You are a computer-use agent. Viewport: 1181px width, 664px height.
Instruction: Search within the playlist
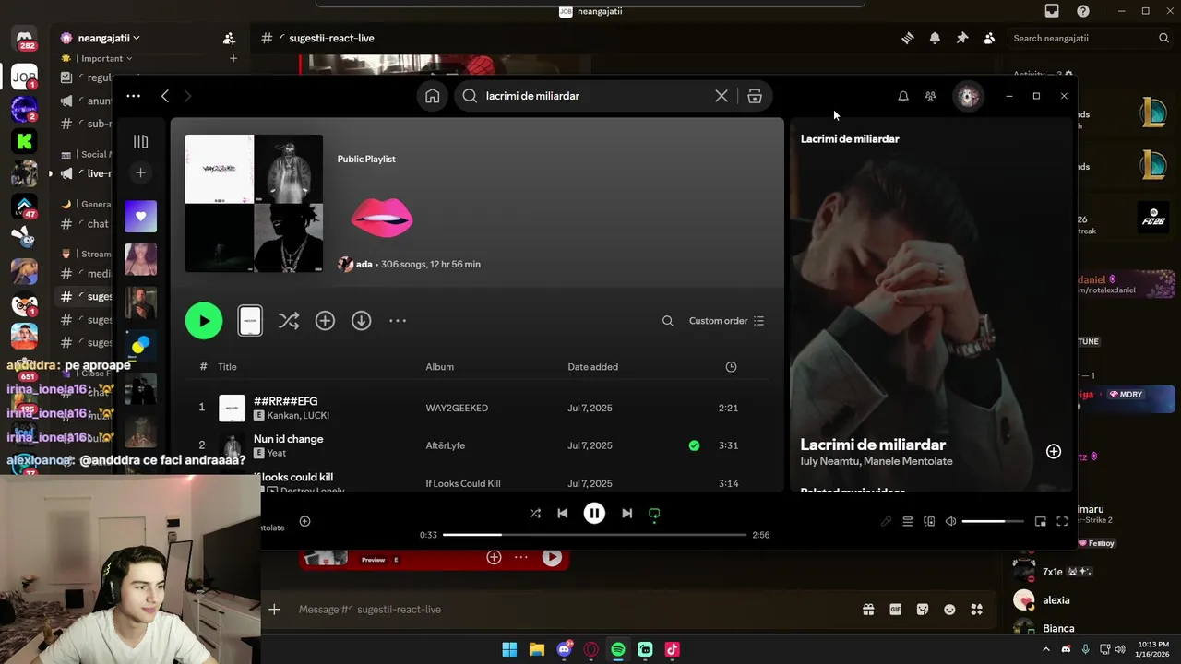click(x=667, y=321)
